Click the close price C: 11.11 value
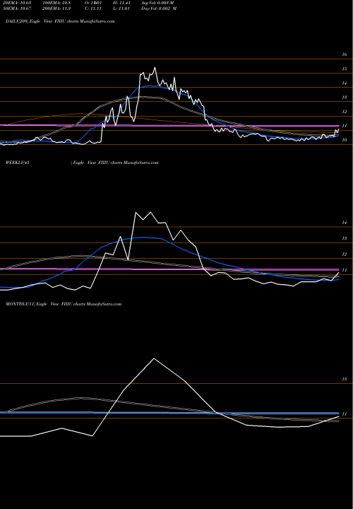Screen dimensions: 353x509 pyautogui.click(x=95, y=8)
